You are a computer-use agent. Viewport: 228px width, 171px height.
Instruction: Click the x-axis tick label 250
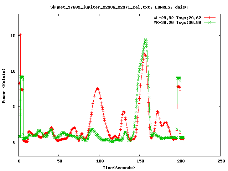(221, 161)
